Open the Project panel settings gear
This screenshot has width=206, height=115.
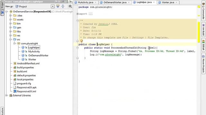(70, 6)
